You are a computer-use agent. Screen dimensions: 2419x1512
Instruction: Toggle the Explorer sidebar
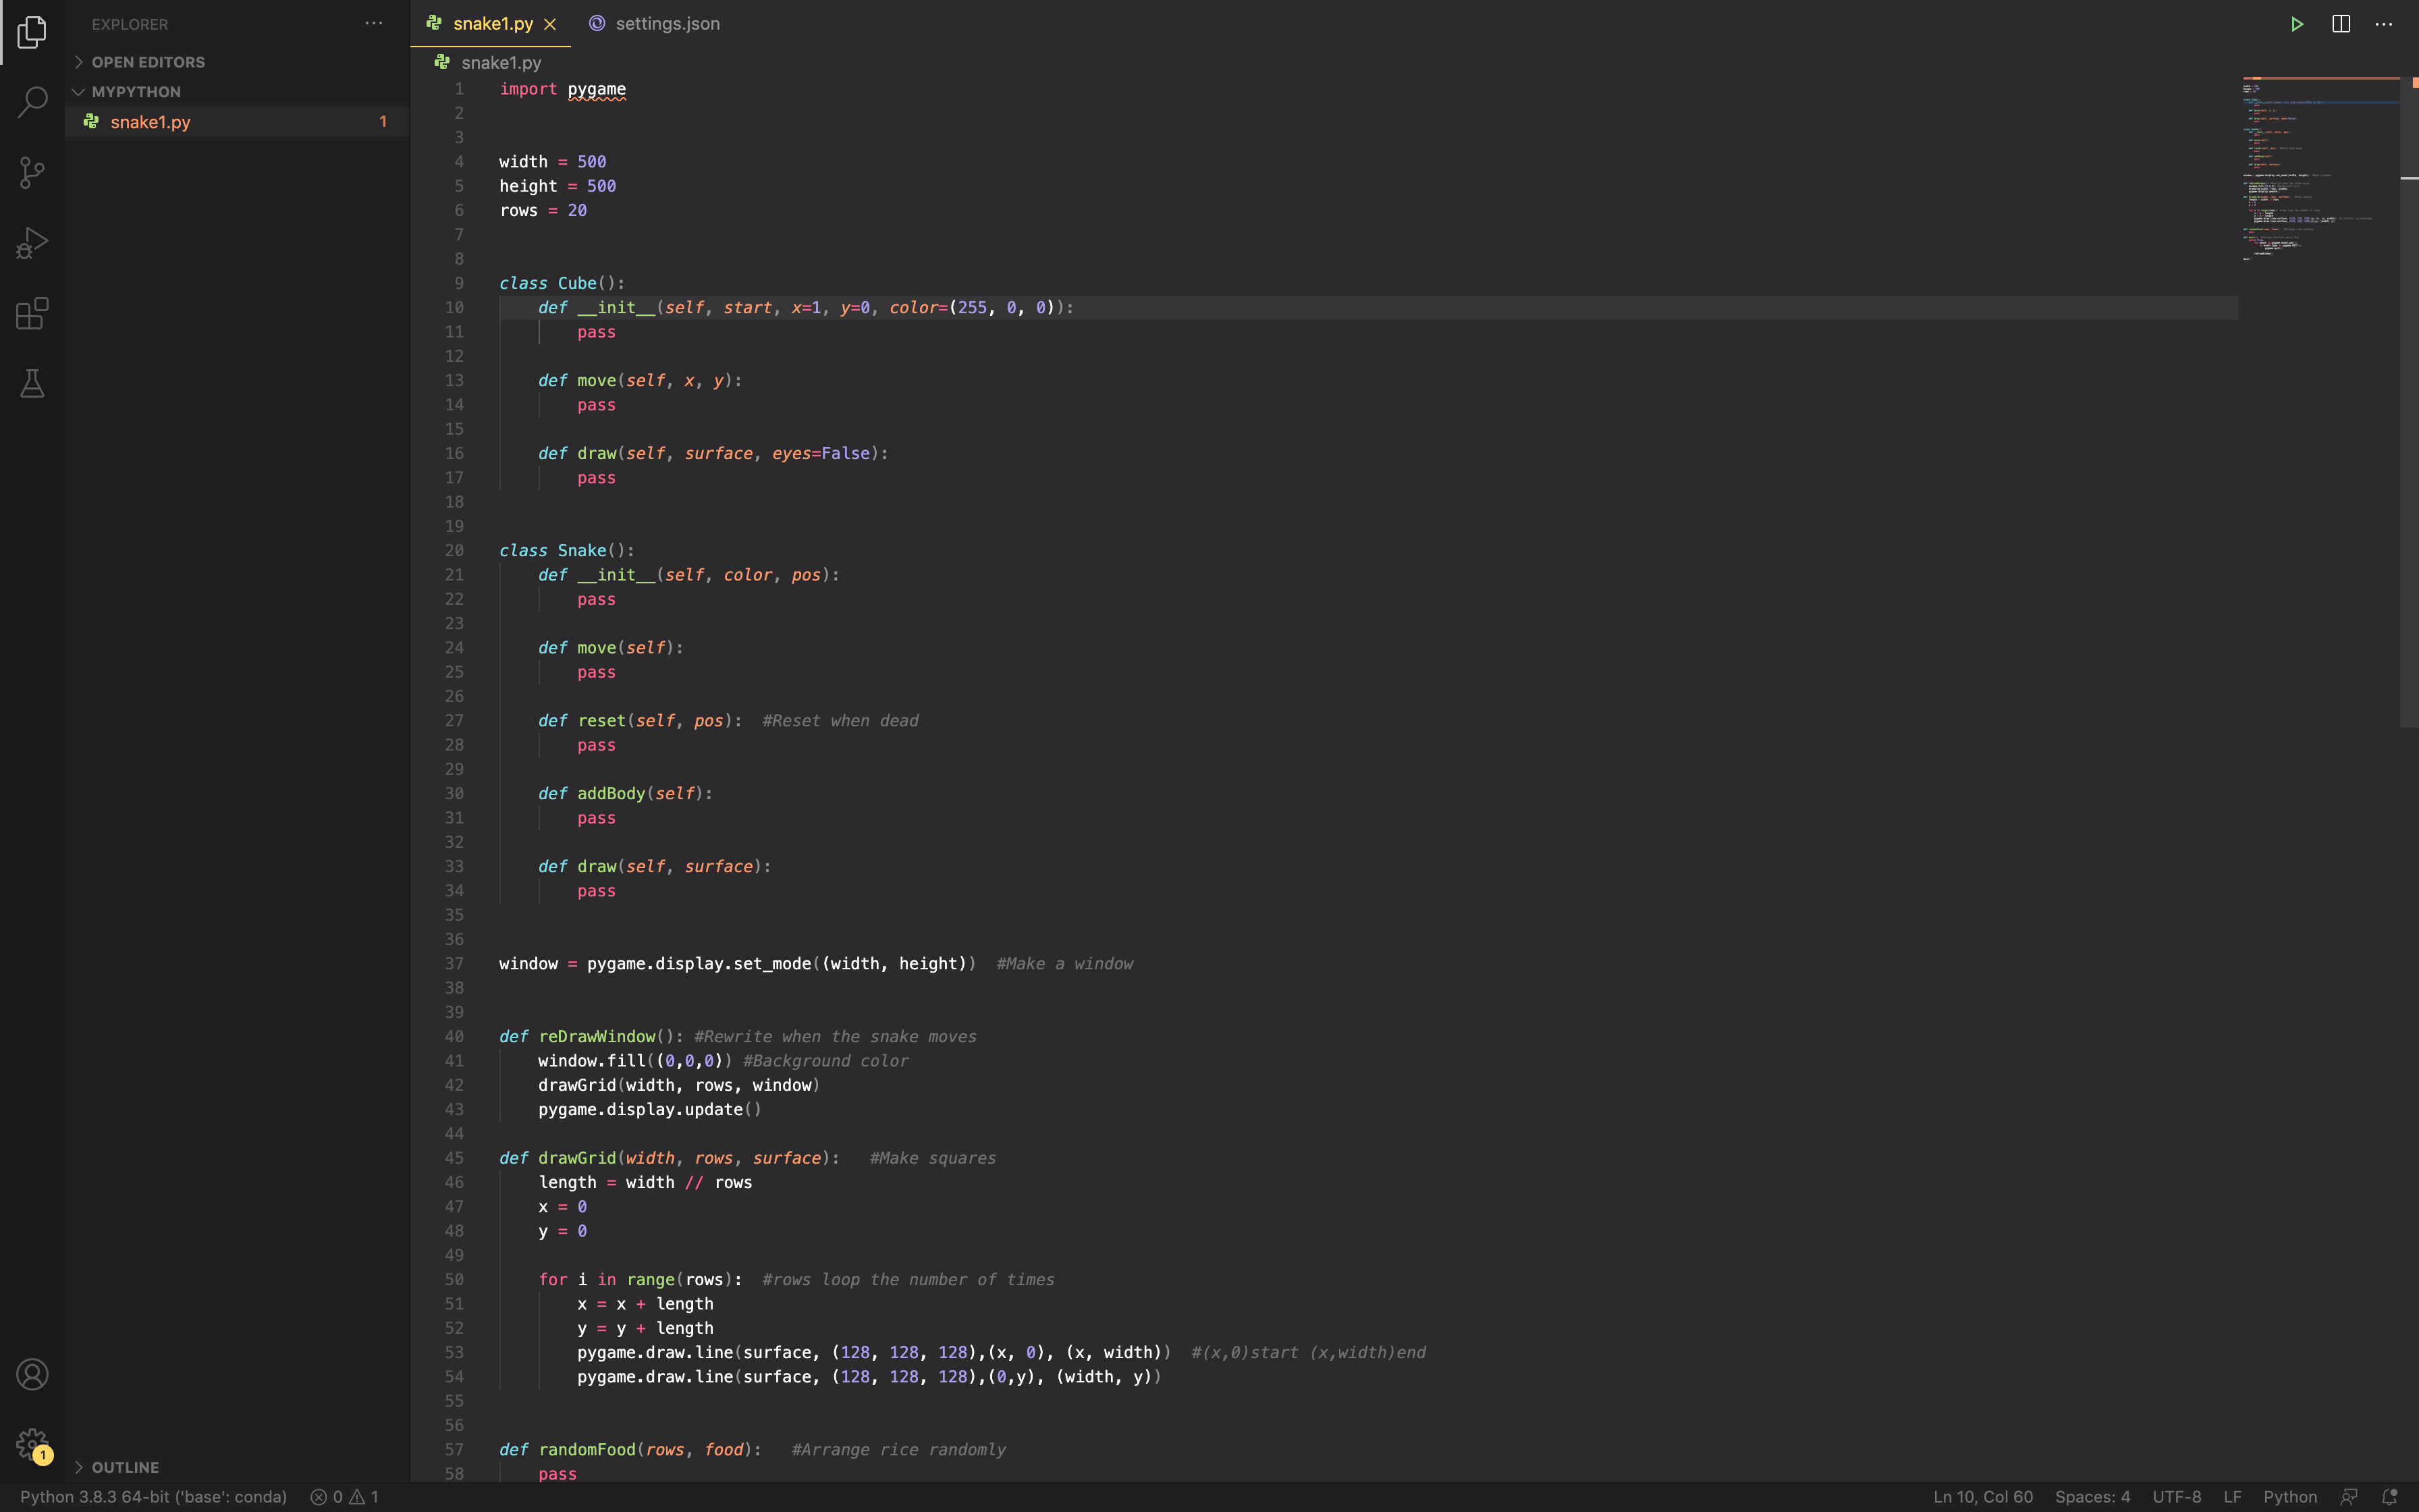pyautogui.click(x=31, y=32)
